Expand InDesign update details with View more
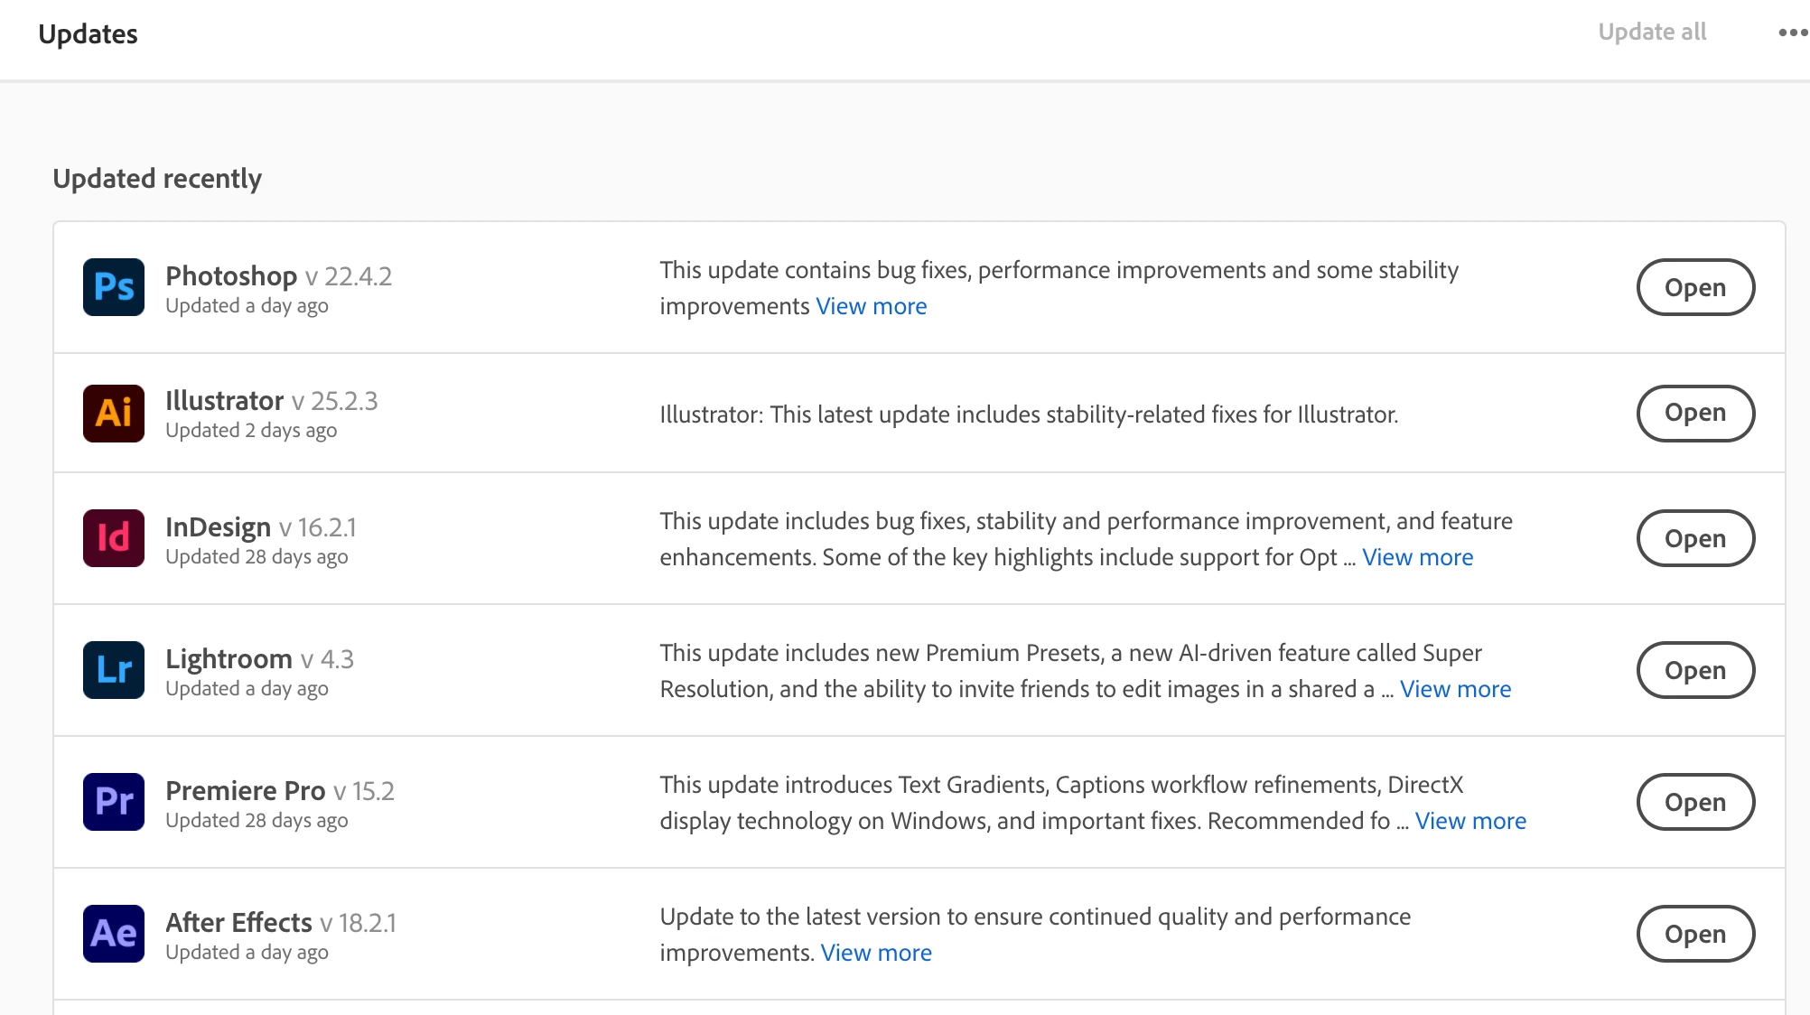 pos(1417,558)
